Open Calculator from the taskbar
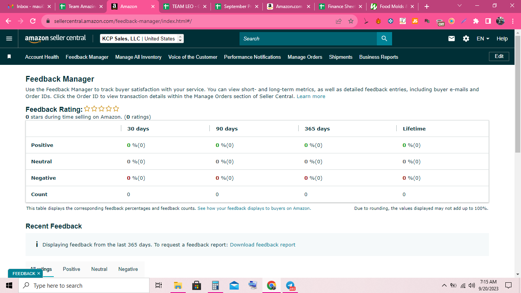The width and height of the screenshot is (521, 293). point(215,285)
